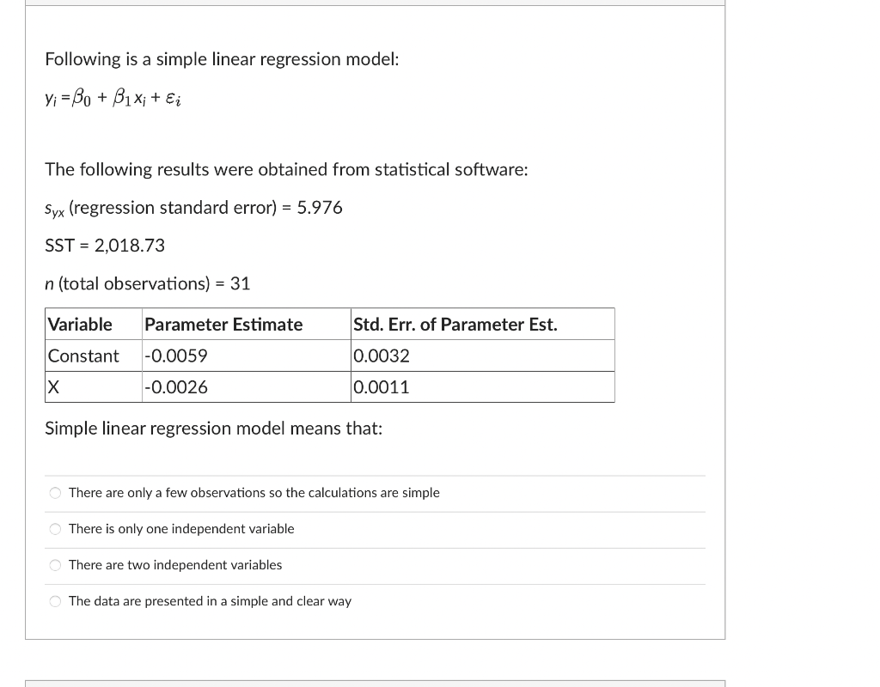Screen dimensions: 880x687
Task: Select the radio button for 'There is only one independent variable'
Action: point(55,529)
